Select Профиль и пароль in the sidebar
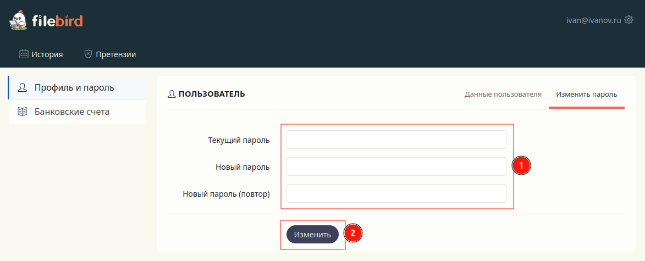Viewport: 645px width, 261px height. [74, 87]
